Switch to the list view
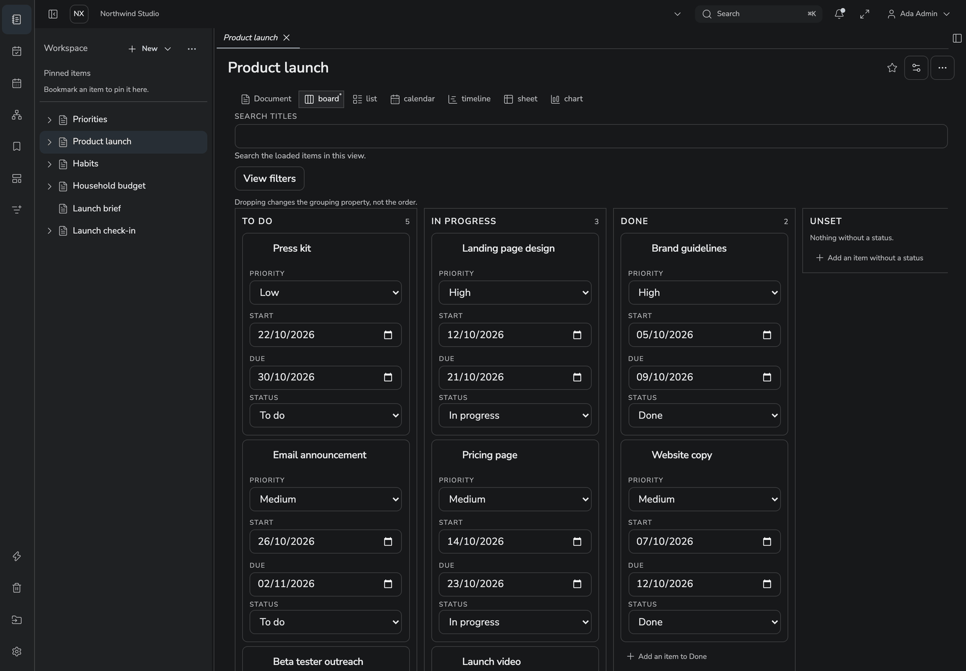This screenshot has height=671, width=966. click(365, 99)
